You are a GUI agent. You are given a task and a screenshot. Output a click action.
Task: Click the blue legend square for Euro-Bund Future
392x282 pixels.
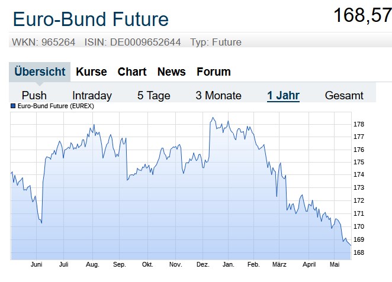pyautogui.click(x=14, y=106)
